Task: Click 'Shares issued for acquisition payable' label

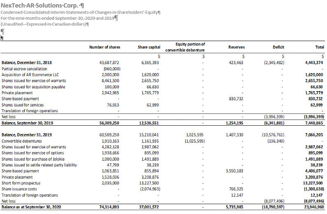Action: (33, 87)
